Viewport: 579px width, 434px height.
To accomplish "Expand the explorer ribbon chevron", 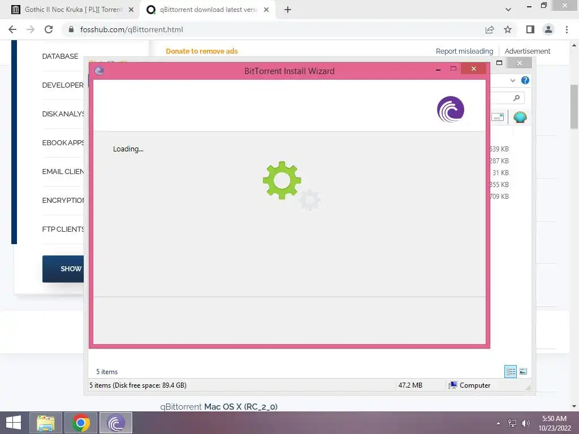I will tap(512, 80).
